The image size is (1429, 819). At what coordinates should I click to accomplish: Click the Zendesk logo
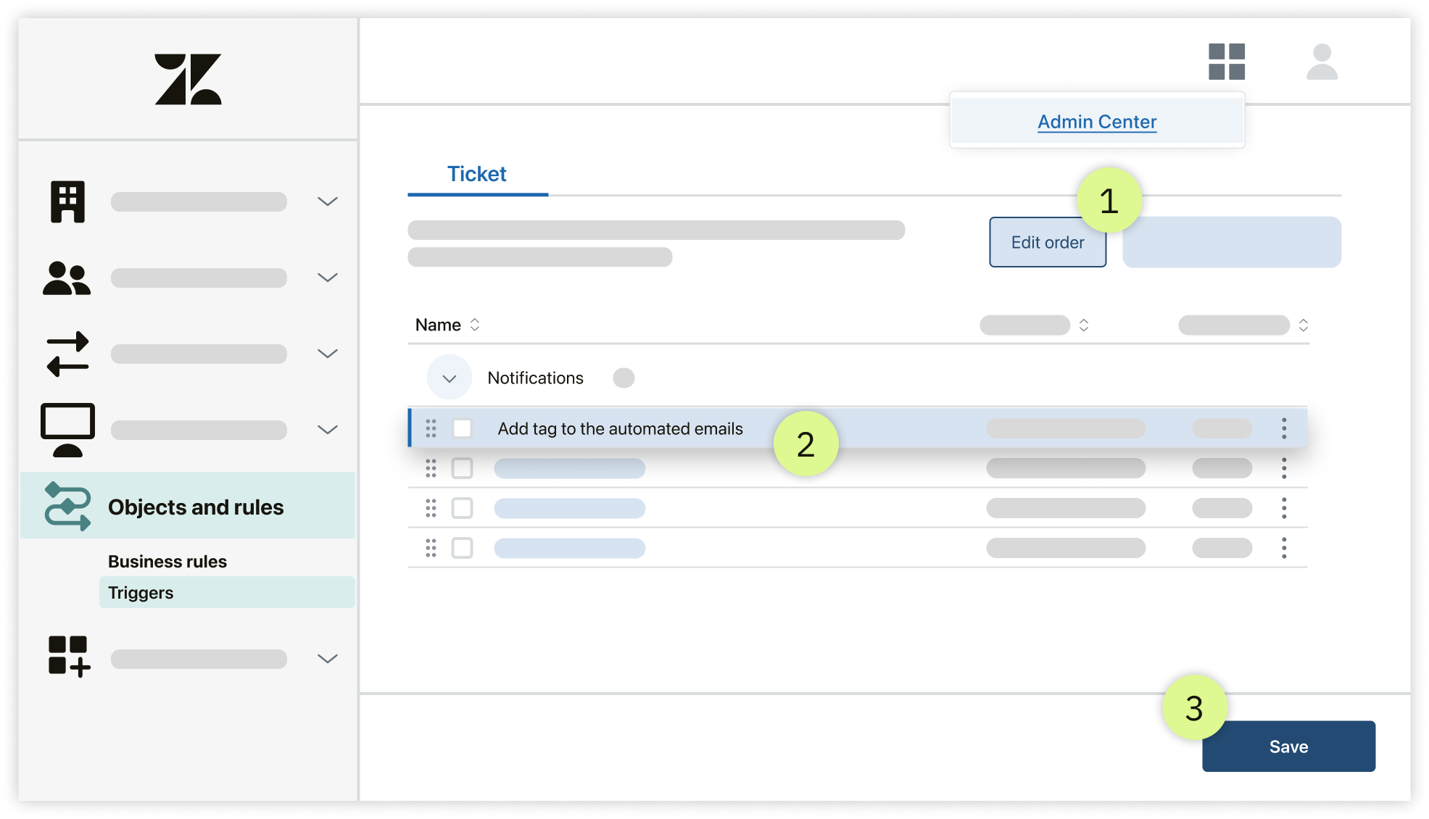188,79
